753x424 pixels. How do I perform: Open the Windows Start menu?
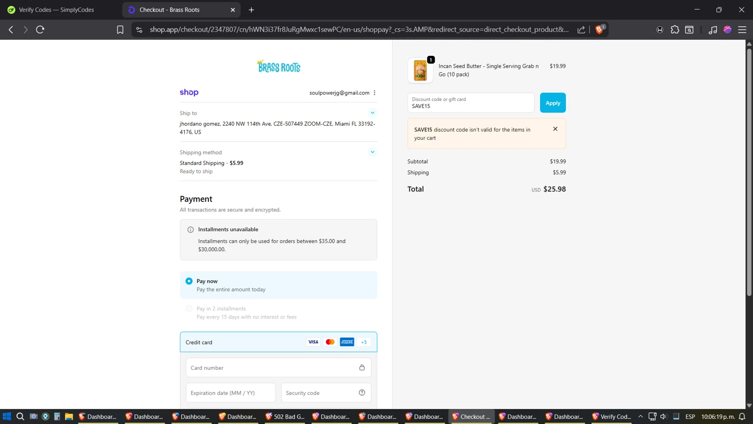click(x=7, y=416)
